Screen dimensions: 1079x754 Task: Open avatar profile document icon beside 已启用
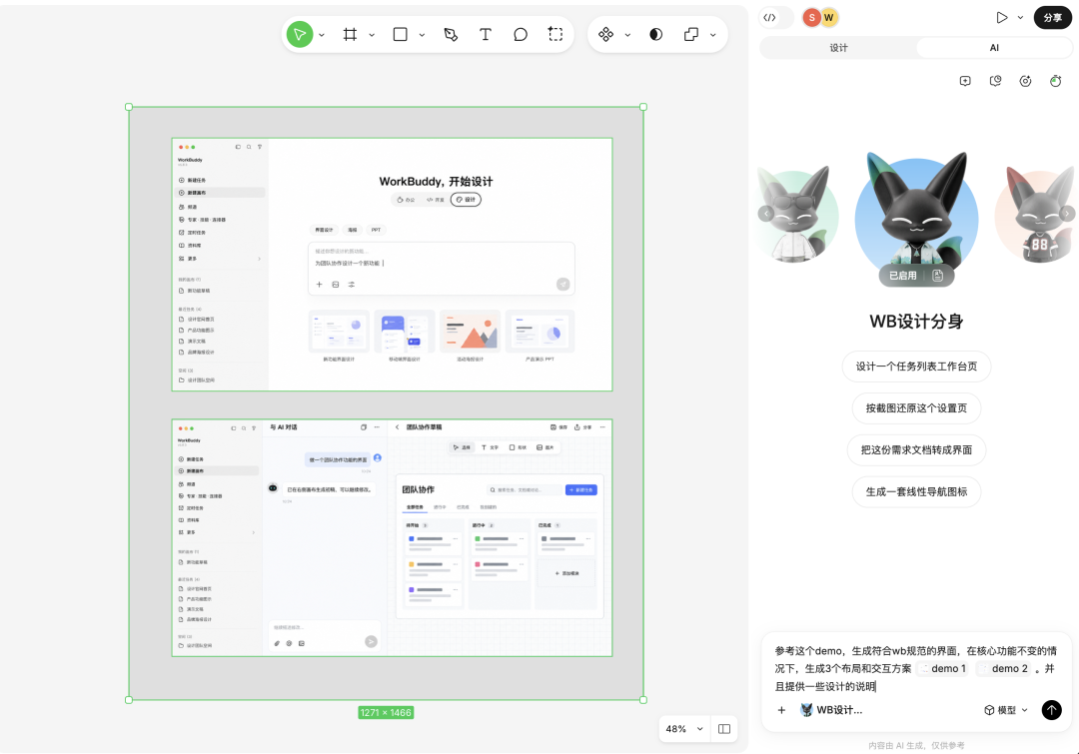click(937, 276)
